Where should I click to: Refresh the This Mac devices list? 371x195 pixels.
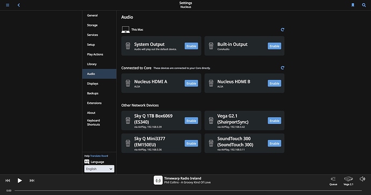point(282,30)
